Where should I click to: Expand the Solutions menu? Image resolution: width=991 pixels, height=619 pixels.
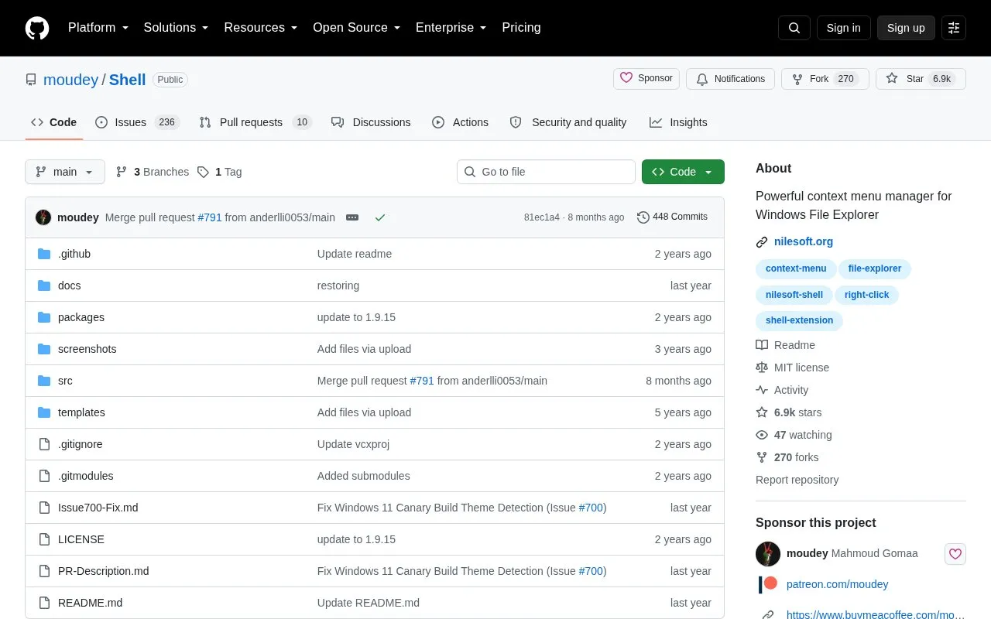pyautogui.click(x=176, y=28)
